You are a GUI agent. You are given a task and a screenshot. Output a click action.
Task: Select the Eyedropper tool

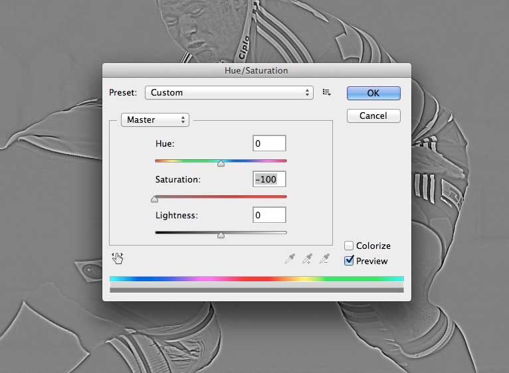point(290,258)
